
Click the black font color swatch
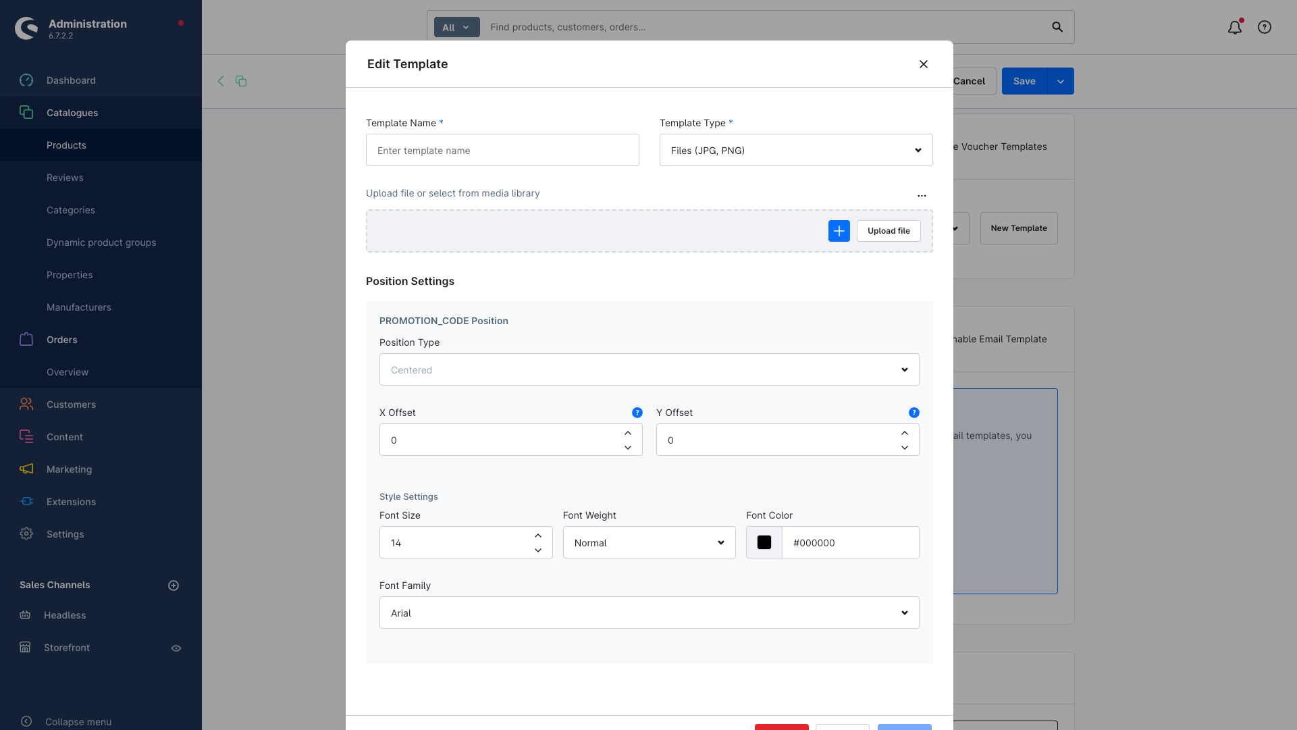764,542
